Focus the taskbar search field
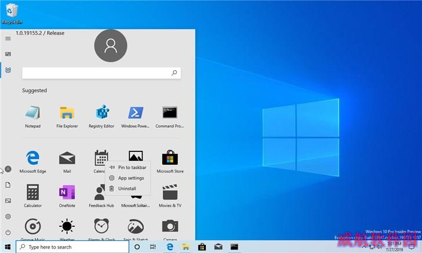Viewport: 422px width, 253px height. (72, 247)
